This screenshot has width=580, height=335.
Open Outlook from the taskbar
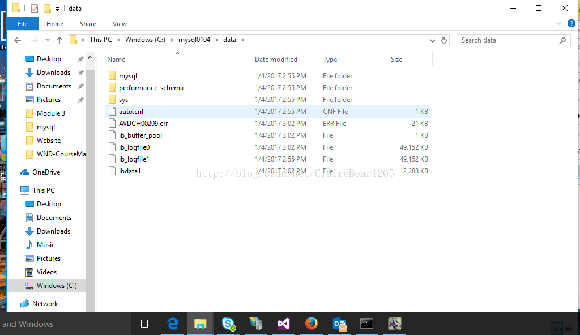pyautogui.click(x=339, y=324)
